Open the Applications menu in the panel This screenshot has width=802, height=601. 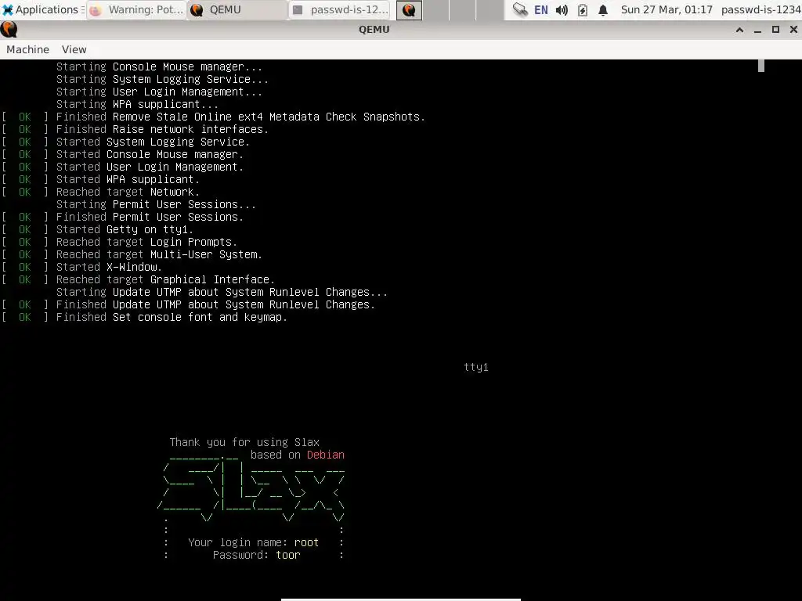42,9
